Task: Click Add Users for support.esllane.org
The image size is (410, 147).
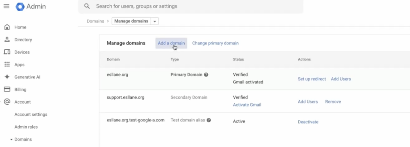Action: [x=308, y=101]
